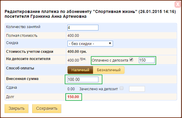Close the dialog with the X button
This screenshot has width=182, height=118.
click(x=177, y=5)
